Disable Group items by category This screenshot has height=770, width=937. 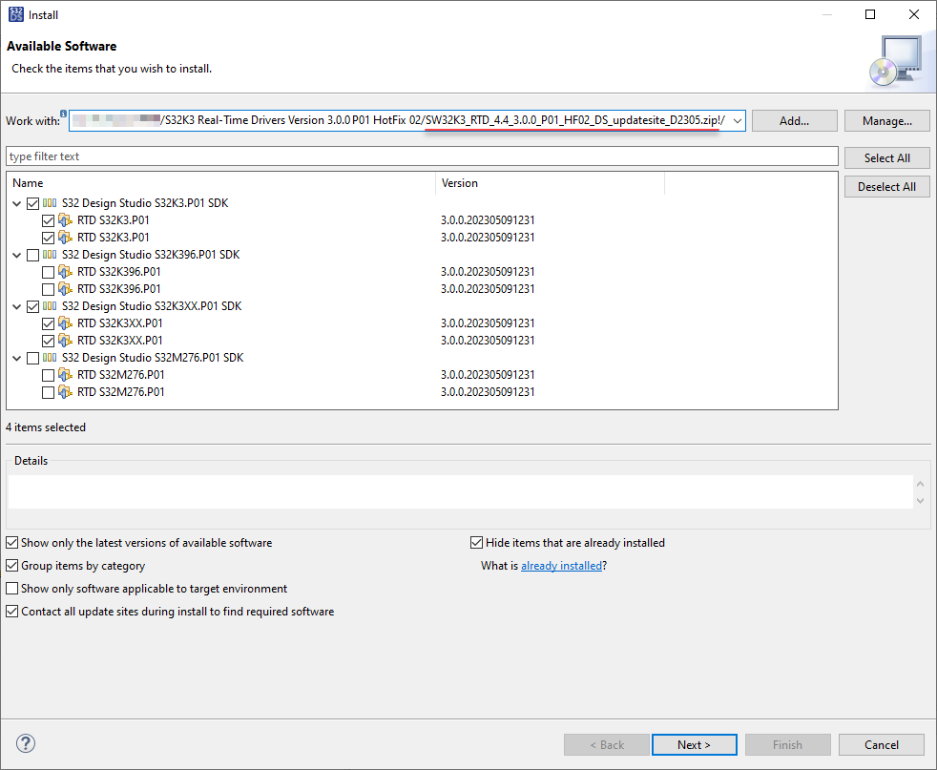pos(12,566)
